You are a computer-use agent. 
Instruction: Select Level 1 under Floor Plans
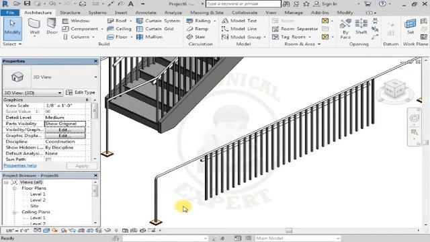[38, 194]
